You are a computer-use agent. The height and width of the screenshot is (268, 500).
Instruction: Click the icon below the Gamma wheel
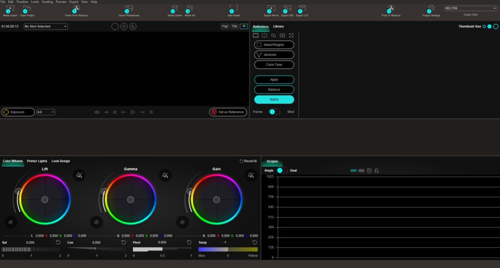pyautogui.click(x=96, y=222)
